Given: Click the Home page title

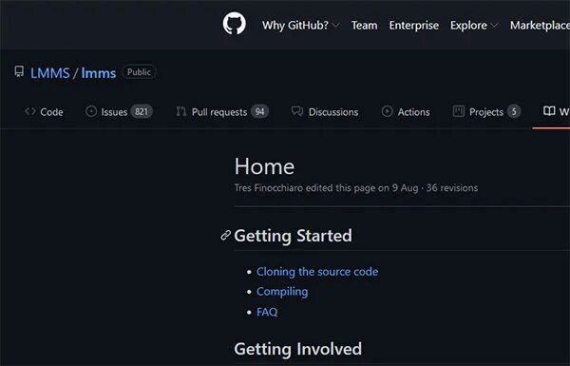Looking at the screenshot, I should (x=264, y=166).
